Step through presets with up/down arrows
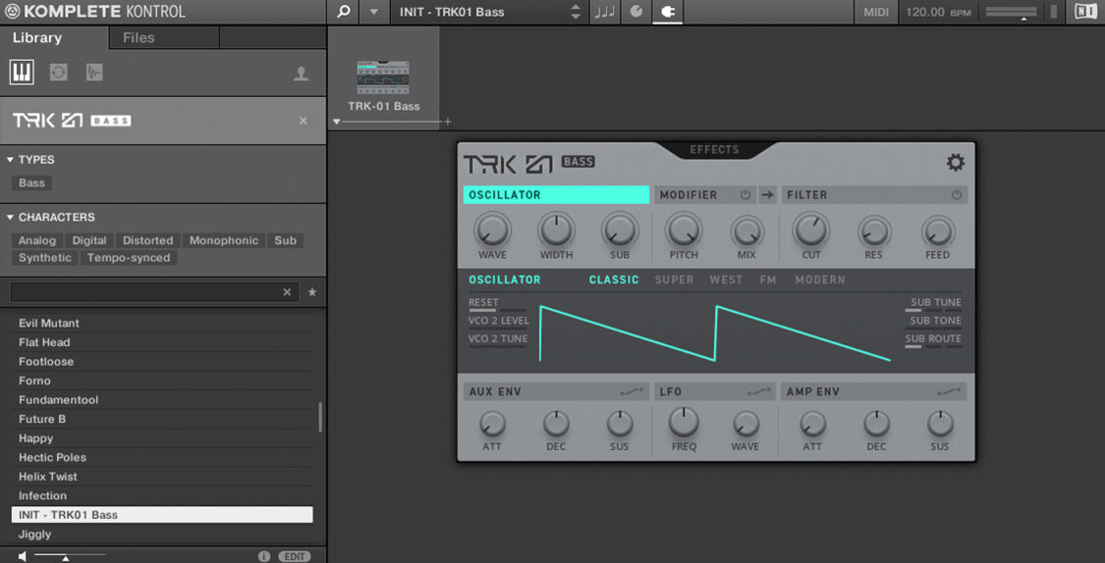Viewport: 1105px width, 563px height. pos(576,12)
